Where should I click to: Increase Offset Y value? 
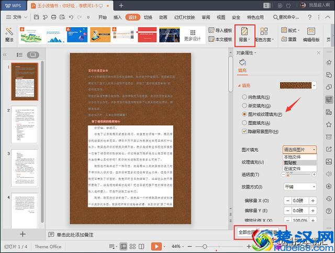coord(313,211)
